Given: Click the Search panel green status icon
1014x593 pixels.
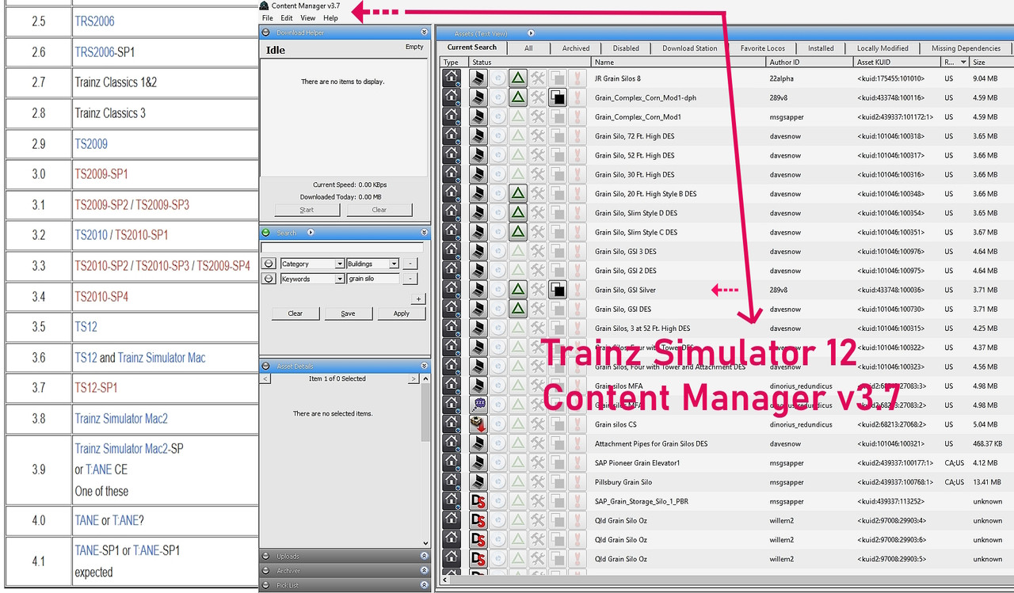Looking at the screenshot, I should [266, 233].
